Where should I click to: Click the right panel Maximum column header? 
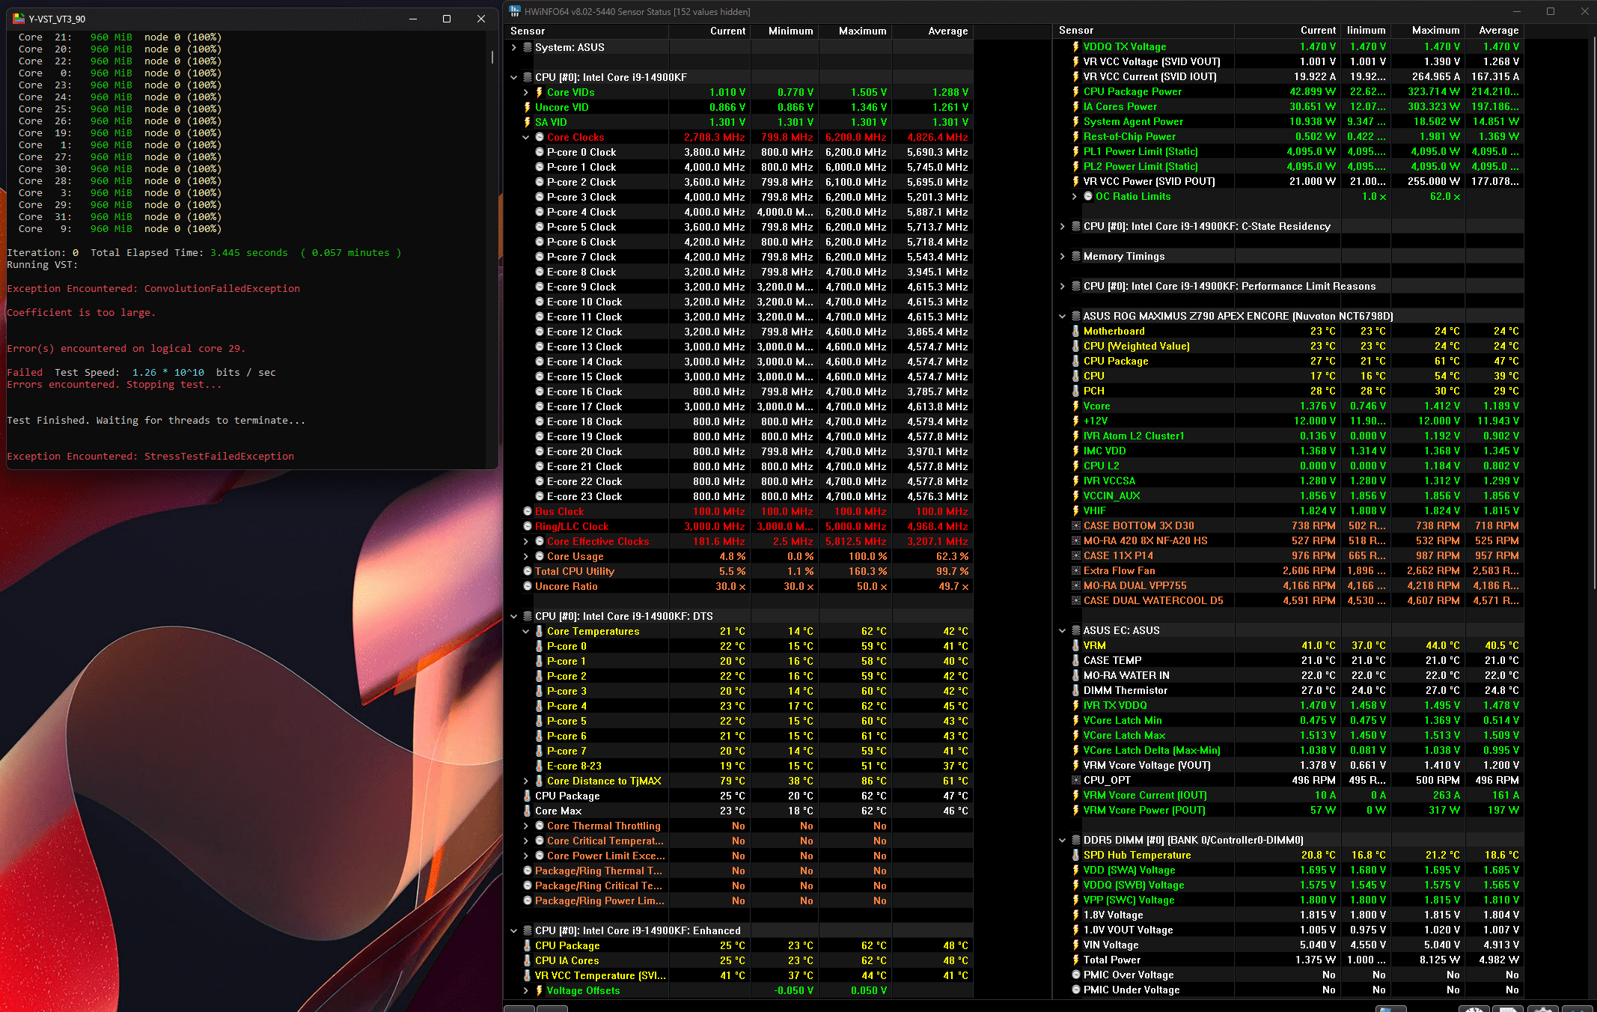(x=1428, y=30)
